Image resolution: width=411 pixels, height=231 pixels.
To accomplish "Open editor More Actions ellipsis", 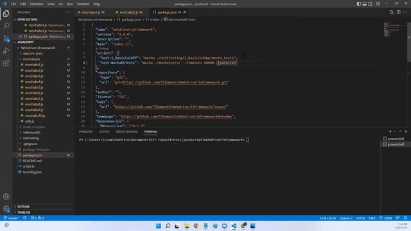I will point(405,12).
